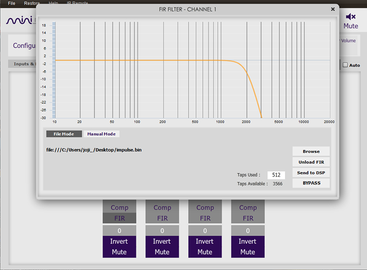Click the Taps Used field showing 512
367x270 pixels.
point(276,175)
